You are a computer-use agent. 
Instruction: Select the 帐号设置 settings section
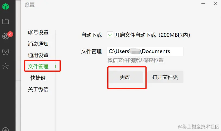[38, 32]
